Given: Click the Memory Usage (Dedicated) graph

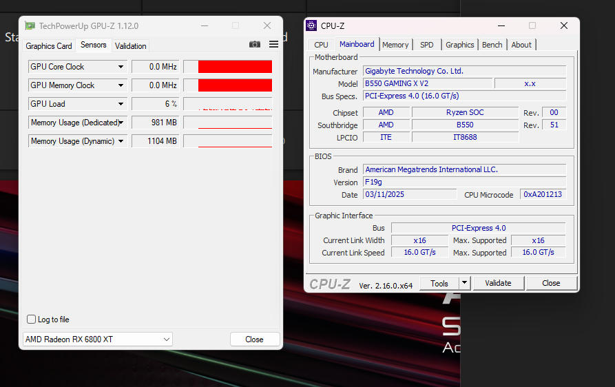Looking at the screenshot, I should coord(228,123).
